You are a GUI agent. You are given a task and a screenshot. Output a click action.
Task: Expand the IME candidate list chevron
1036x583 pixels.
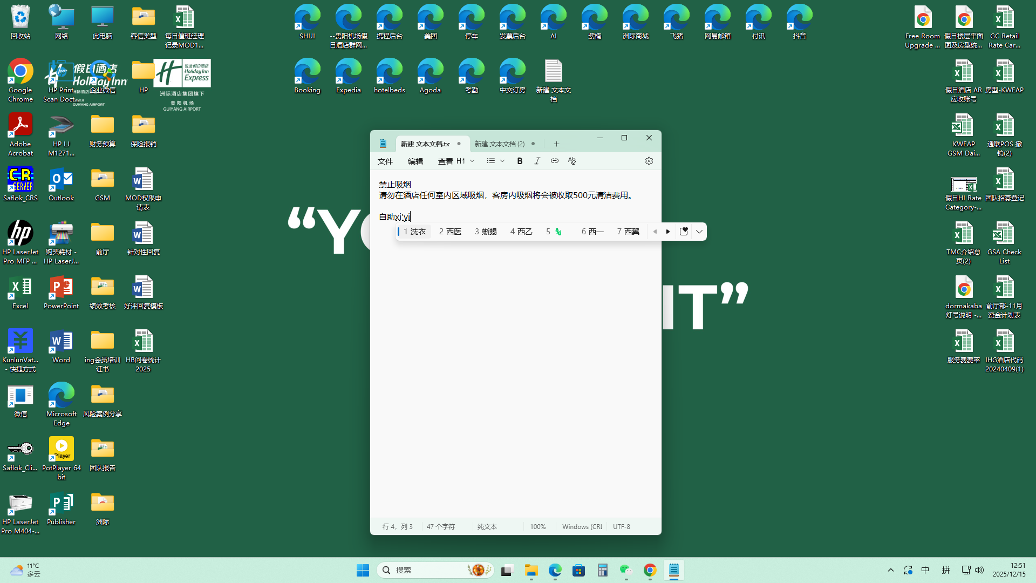[699, 232]
